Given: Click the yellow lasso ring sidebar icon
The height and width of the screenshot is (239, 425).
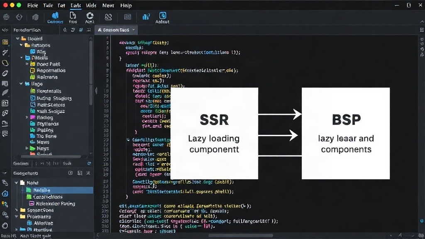Looking at the screenshot, I should [5, 63].
